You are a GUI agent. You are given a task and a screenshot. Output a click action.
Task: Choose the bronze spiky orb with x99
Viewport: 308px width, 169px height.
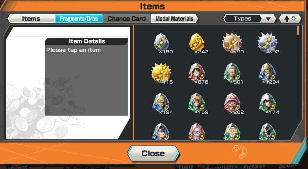coord(232,43)
